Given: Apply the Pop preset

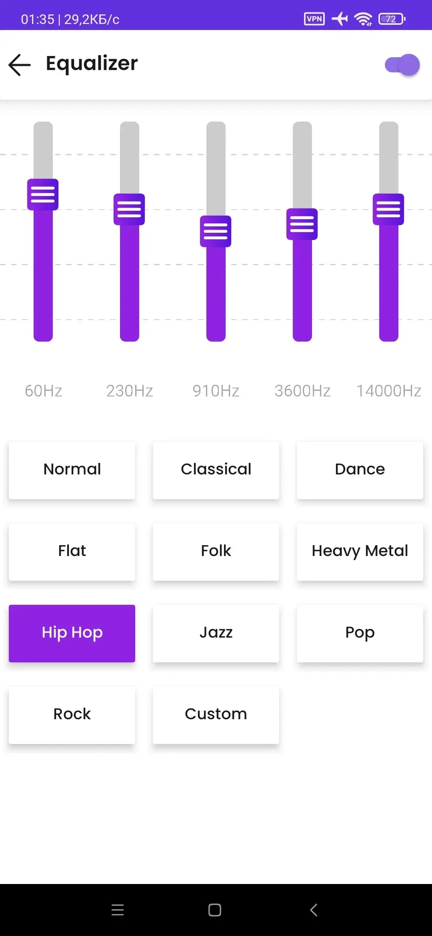Looking at the screenshot, I should coord(360,633).
